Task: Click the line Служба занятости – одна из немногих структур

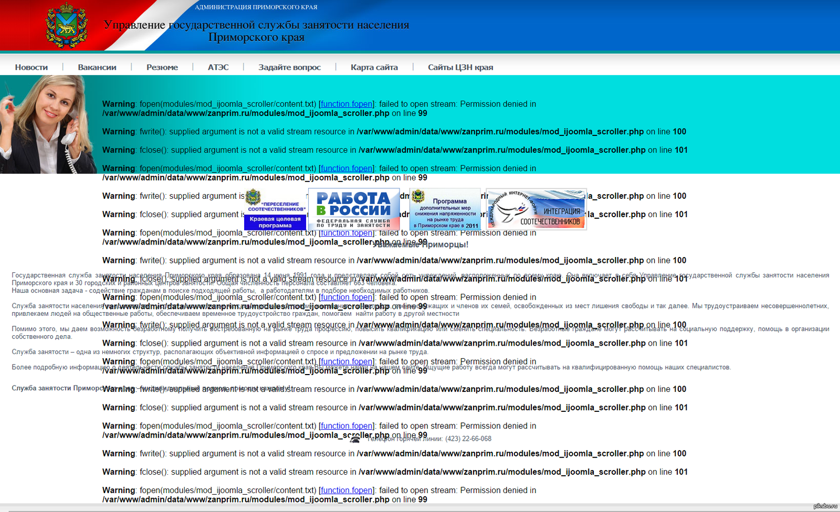Action: pyautogui.click(x=219, y=352)
